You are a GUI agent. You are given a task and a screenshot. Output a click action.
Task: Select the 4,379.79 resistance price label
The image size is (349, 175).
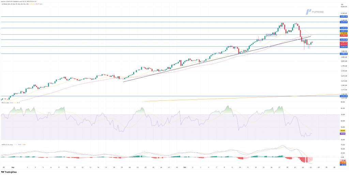click(343, 22)
